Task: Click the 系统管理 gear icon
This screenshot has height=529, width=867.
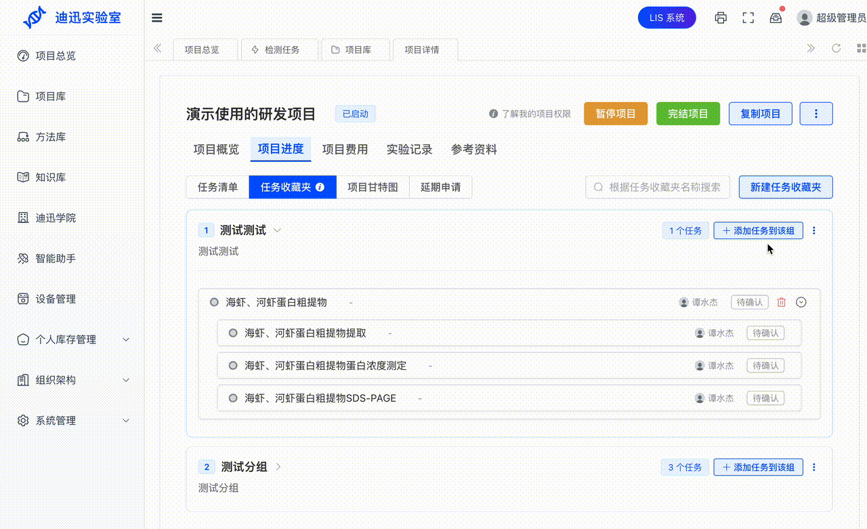Action: tap(23, 421)
